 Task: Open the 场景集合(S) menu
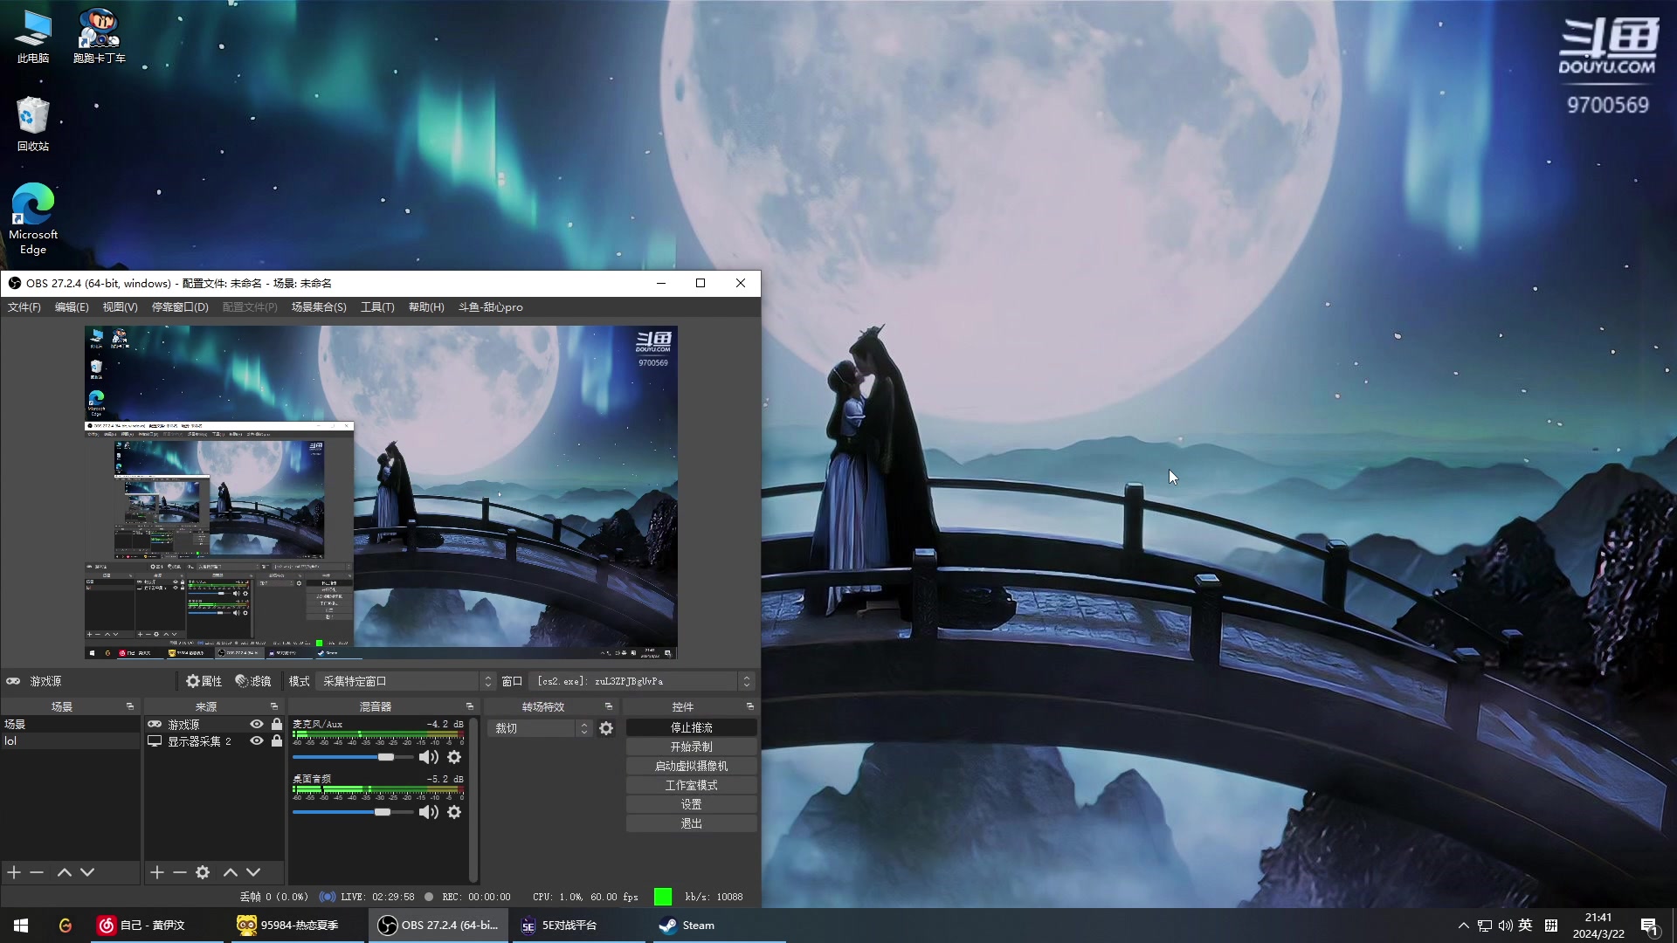pyautogui.click(x=319, y=307)
